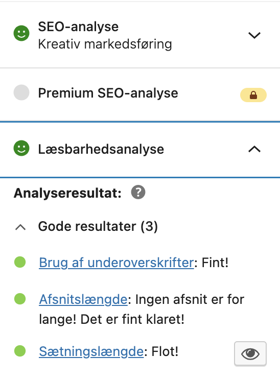The width and height of the screenshot is (280, 380).
Task: Click green bullet beside Sætningslængde
Action: click(x=20, y=351)
